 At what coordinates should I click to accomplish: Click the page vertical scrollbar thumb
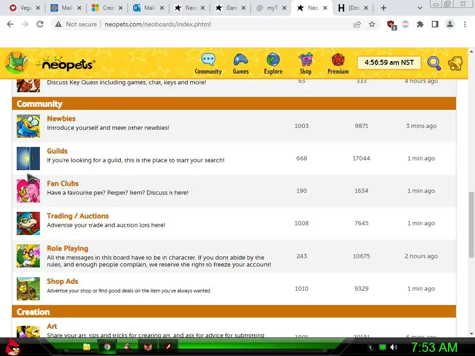pos(471,225)
